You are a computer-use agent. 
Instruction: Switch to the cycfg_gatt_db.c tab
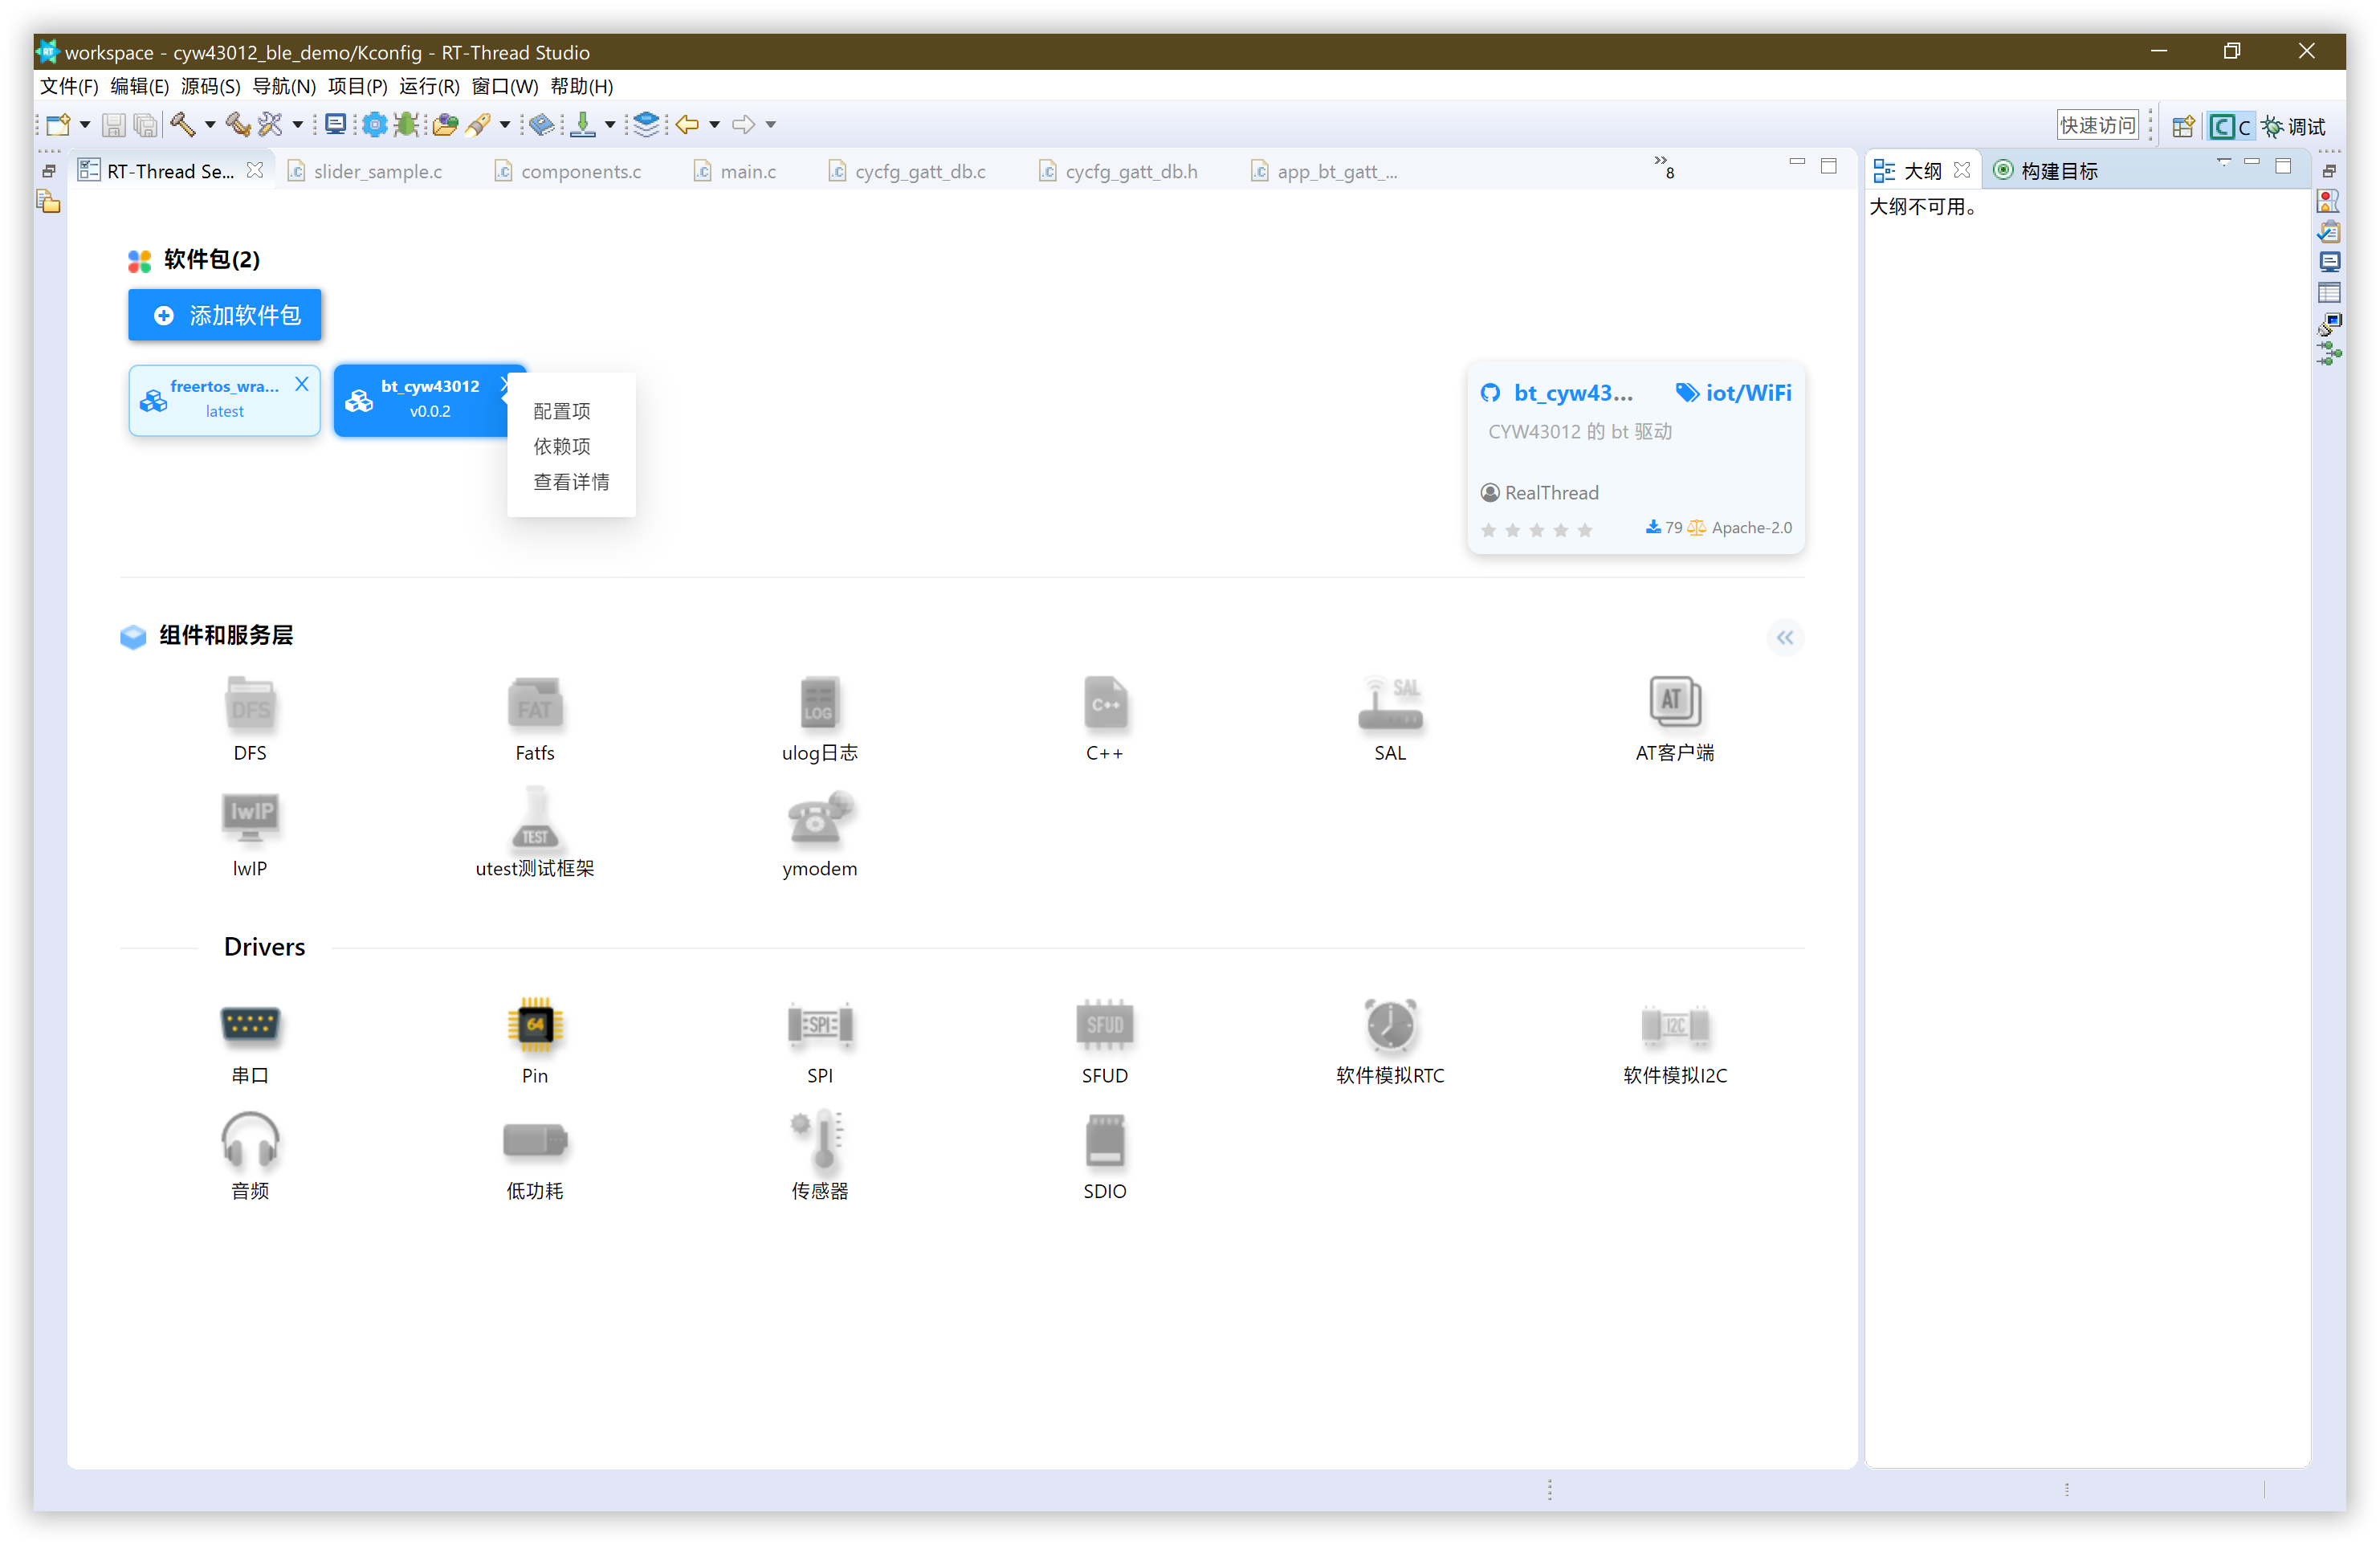908,172
